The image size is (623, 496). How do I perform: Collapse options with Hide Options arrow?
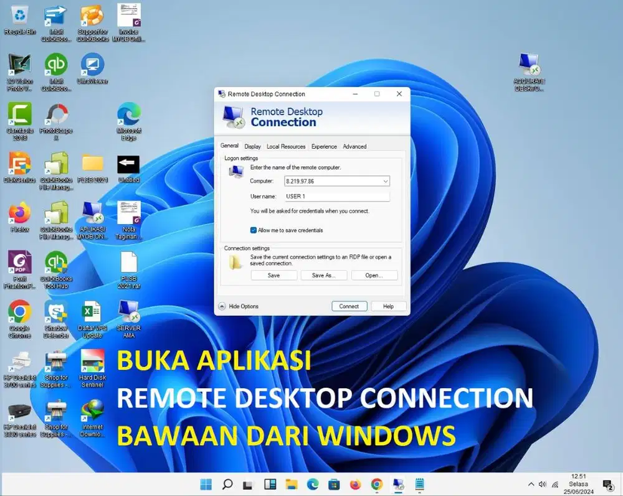click(222, 306)
